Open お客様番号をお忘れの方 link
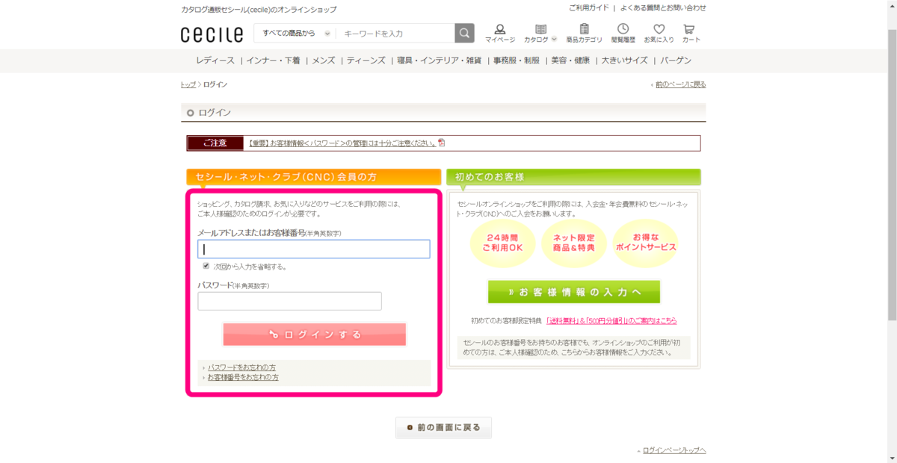This screenshot has width=897, height=463. 243,377
